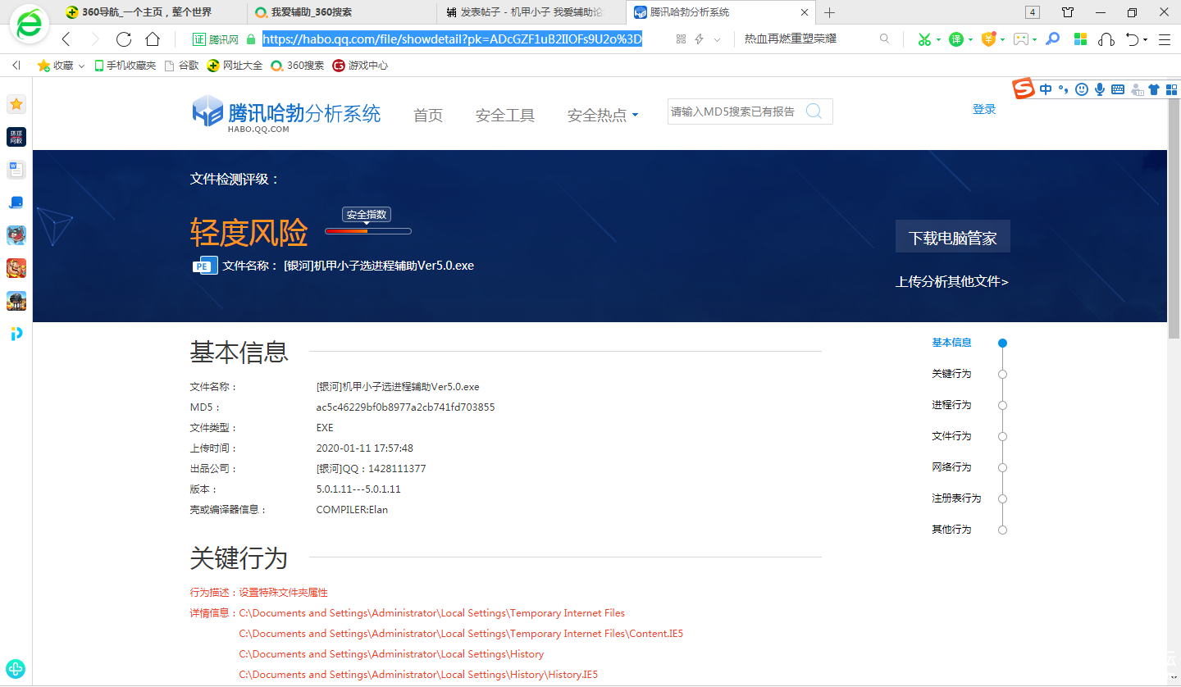Open Sogou emoji smiley panel
Image resolution: width=1181 pixels, height=687 pixels.
click(x=1082, y=89)
